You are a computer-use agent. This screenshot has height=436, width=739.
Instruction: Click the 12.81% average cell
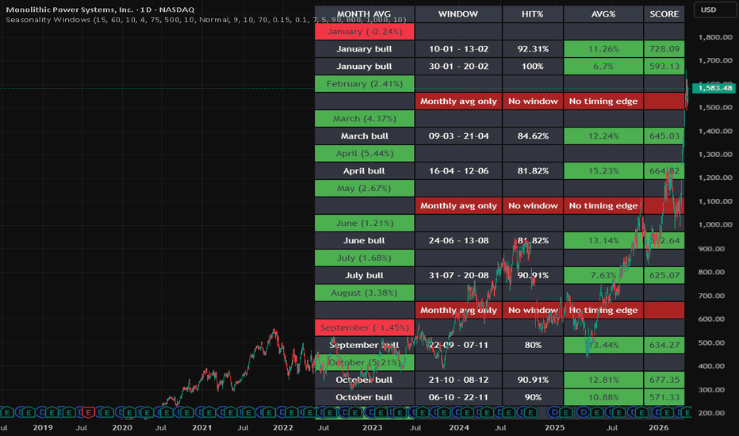[x=603, y=381]
